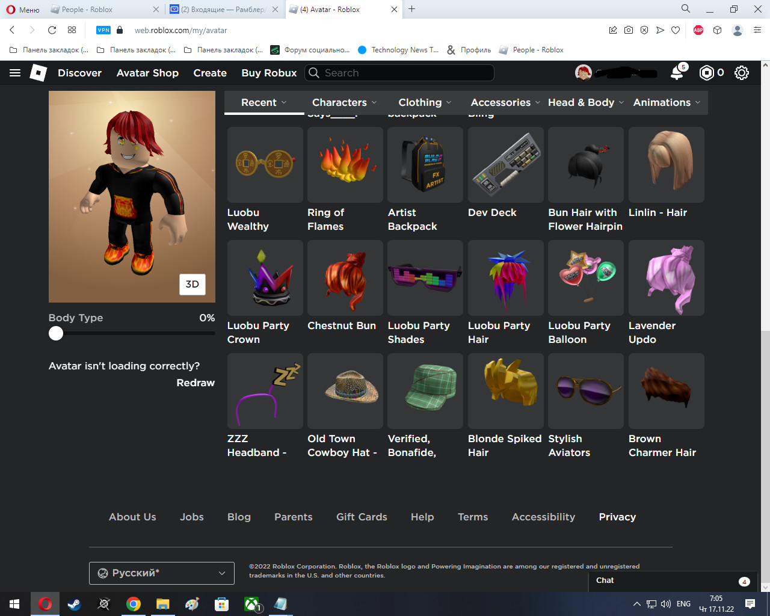Click the Roblox search field
Screen dimensions: 770x616
[399, 73]
